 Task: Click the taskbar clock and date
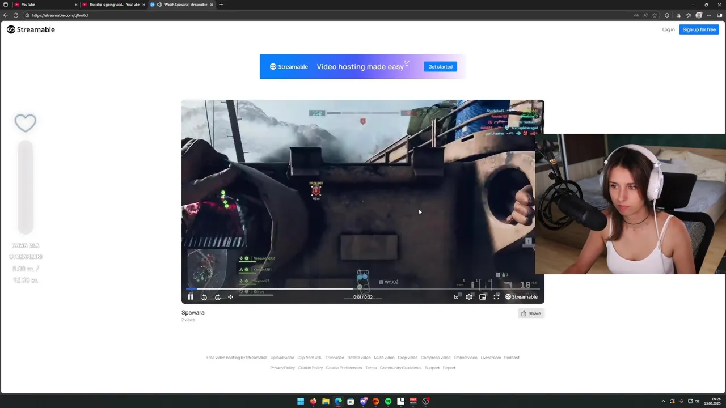click(712, 401)
